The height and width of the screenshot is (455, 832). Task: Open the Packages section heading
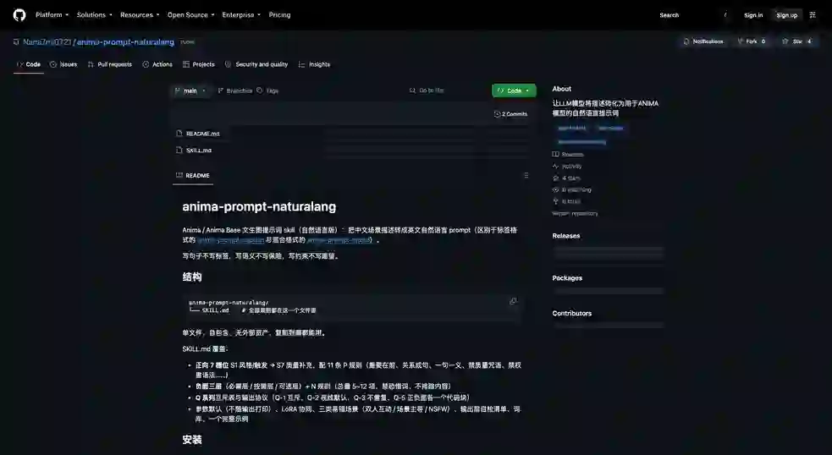point(567,278)
